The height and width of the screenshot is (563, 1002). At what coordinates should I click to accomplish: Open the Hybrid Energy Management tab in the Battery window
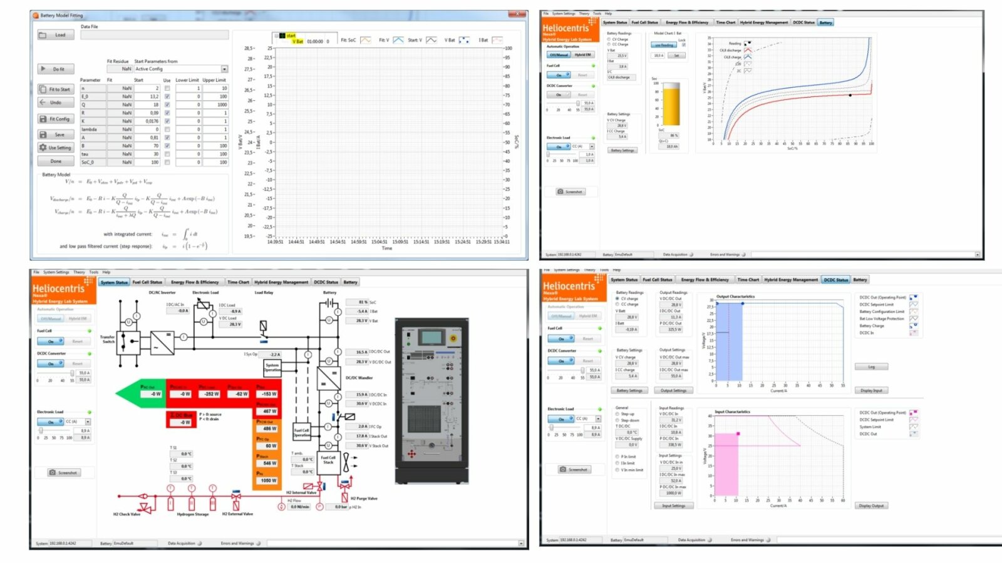point(763,23)
